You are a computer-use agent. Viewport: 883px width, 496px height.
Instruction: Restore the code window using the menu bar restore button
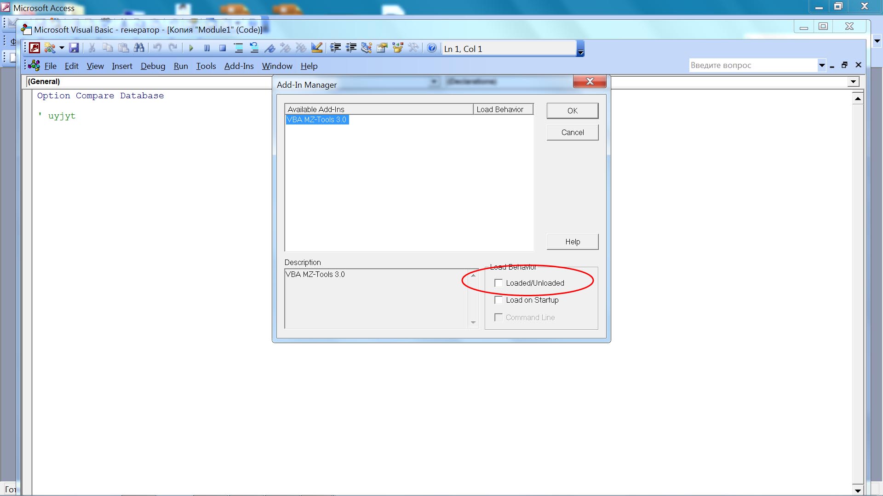[844, 65]
